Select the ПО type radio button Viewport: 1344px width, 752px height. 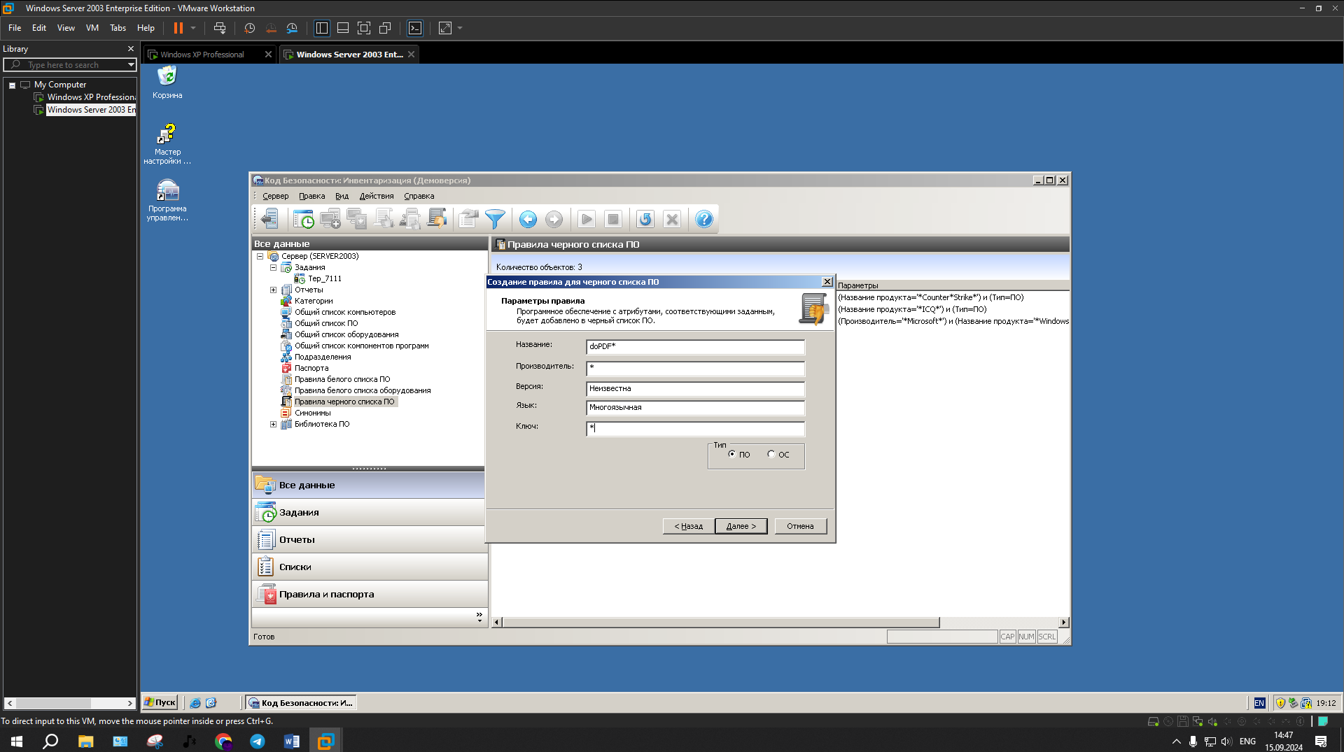point(732,454)
